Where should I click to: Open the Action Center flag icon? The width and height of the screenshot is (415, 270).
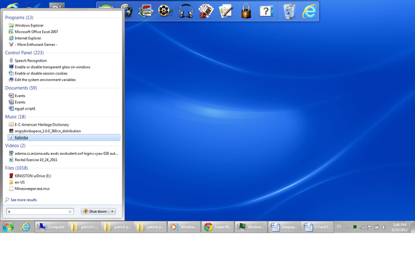click(x=370, y=227)
